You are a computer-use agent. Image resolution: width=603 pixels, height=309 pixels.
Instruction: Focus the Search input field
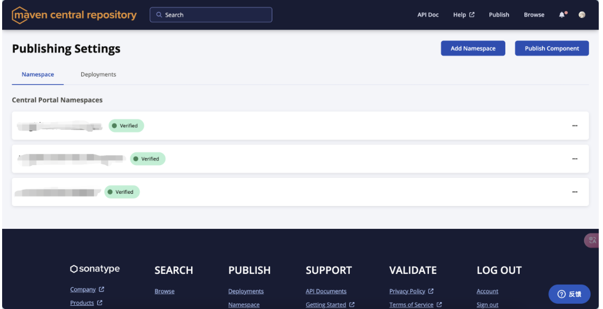pos(211,15)
